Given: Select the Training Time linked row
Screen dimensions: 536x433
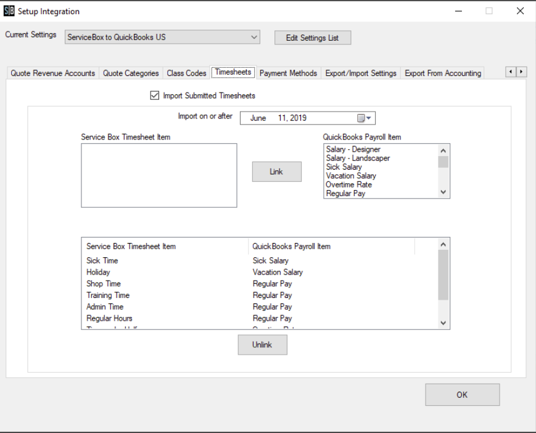Looking at the screenshot, I should 260,295.
